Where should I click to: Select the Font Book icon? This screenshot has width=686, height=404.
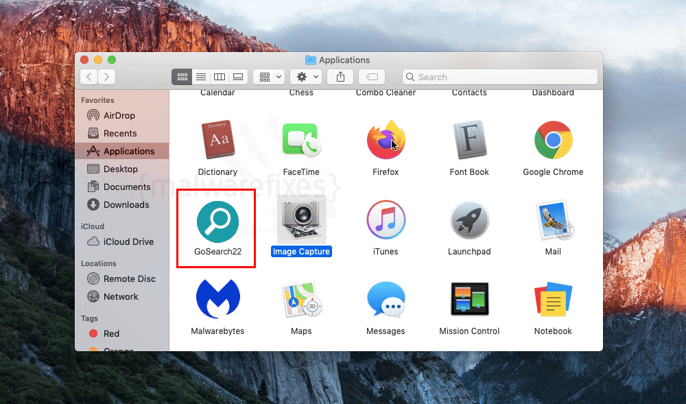[x=469, y=140]
